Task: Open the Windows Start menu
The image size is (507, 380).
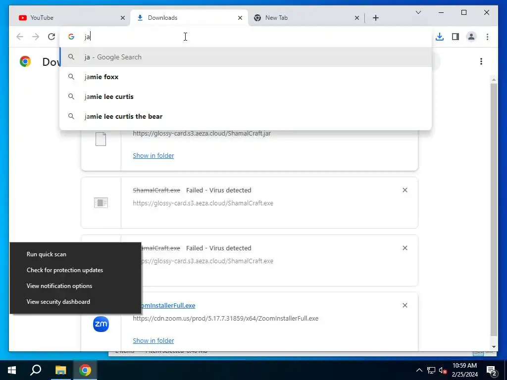Action: pos(12,370)
